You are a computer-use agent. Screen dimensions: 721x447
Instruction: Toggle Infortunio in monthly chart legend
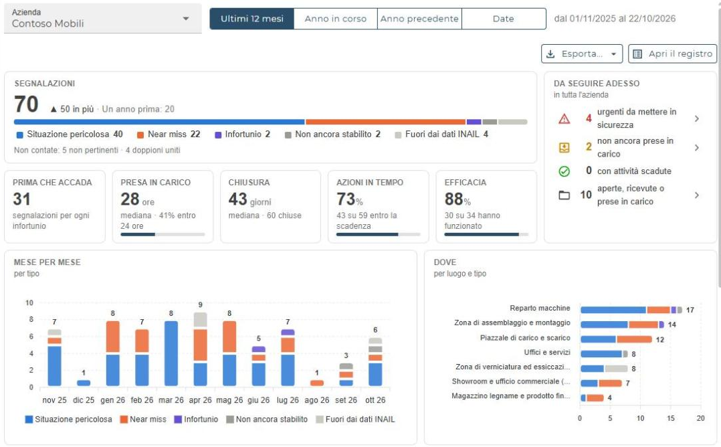click(x=196, y=420)
